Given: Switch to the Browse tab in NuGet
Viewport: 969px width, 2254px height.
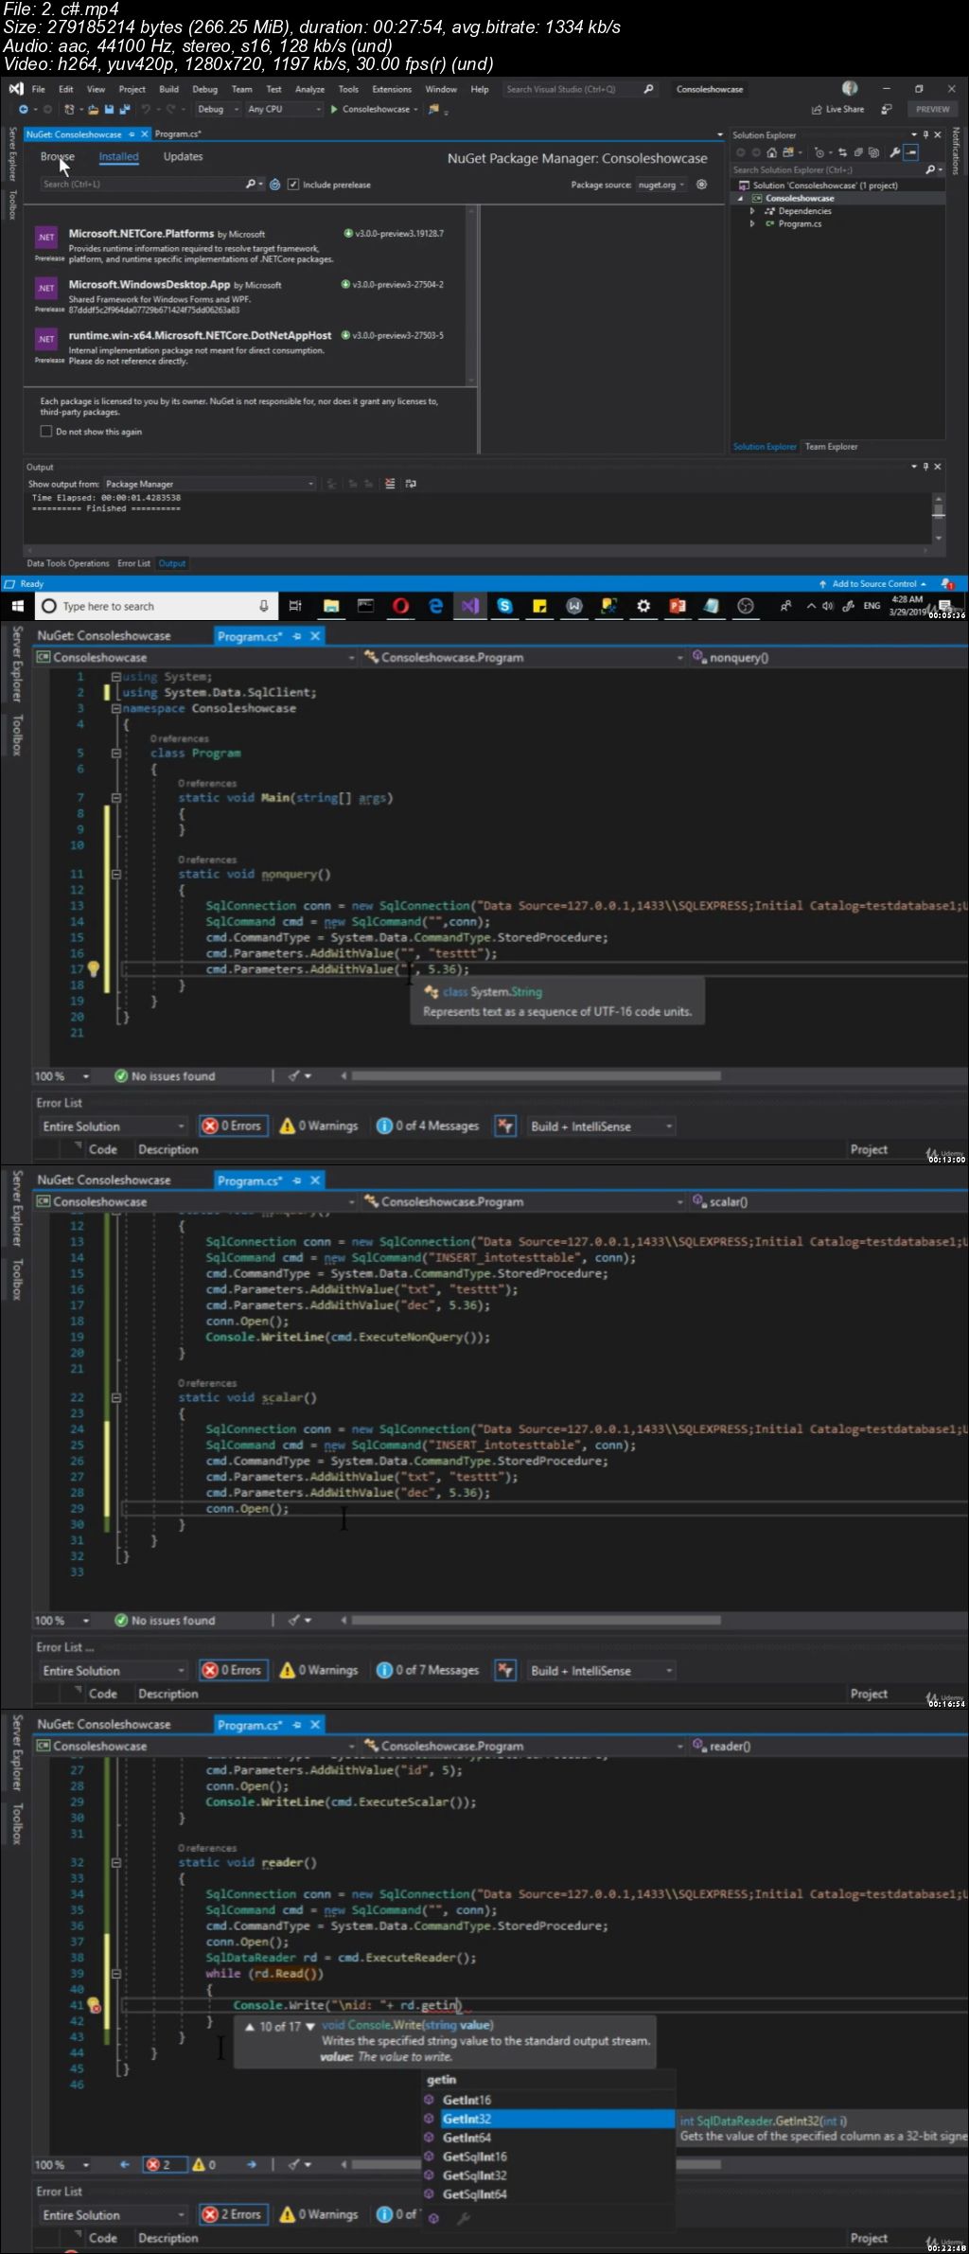Looking at the screenshot, I should tap(57, 156).
